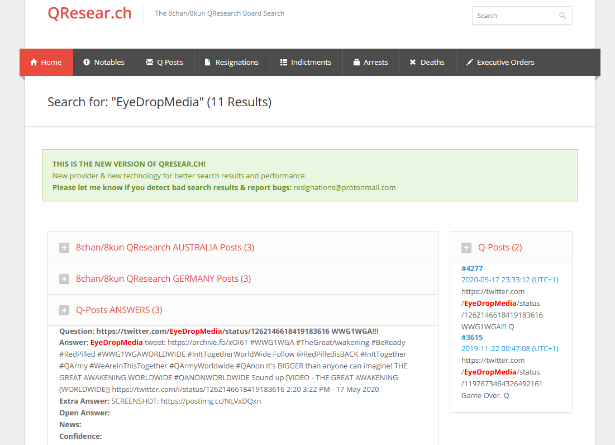
Task: Click the Resignations document icon
Action: 207,63
